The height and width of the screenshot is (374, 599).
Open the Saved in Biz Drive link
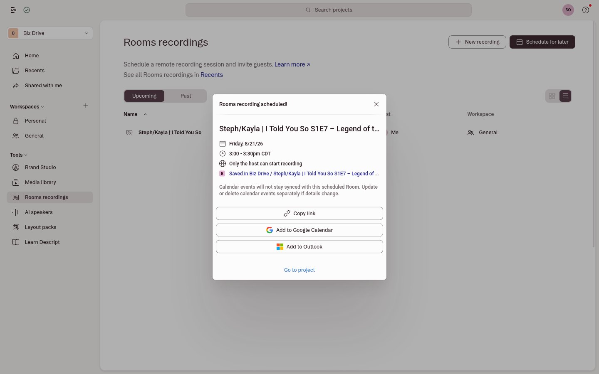point(304,174)
